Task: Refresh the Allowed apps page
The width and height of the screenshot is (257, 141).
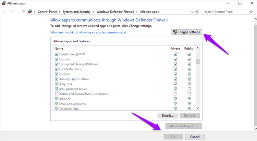Action: click(x=197, y=12)
